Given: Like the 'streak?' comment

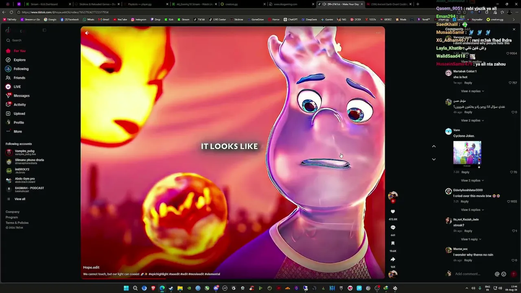Looking at the screenshot, I should (x=513, y=231).
